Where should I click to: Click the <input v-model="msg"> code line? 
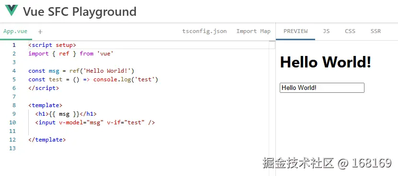(95, 123)
